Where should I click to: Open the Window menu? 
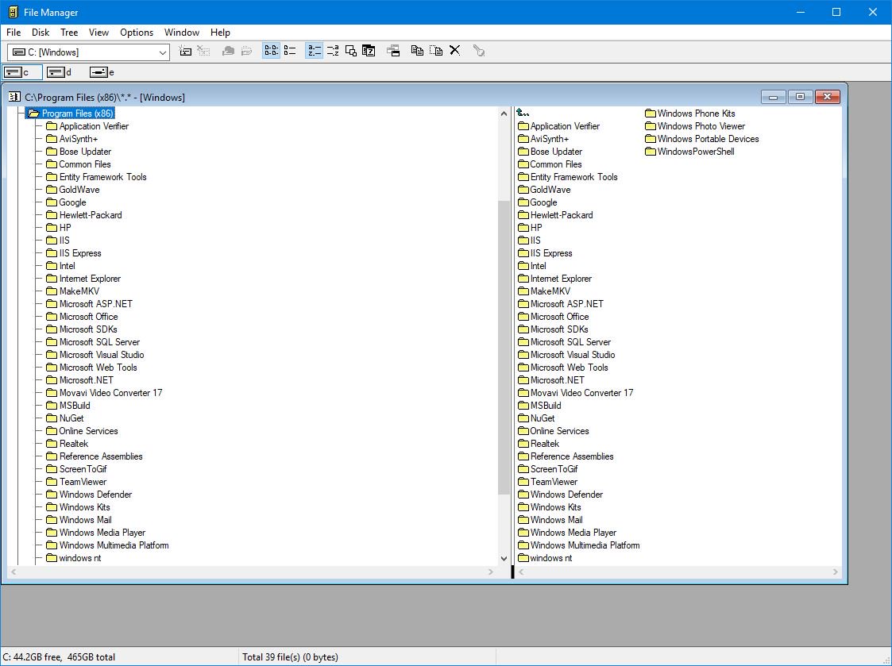tap(181, 33)
